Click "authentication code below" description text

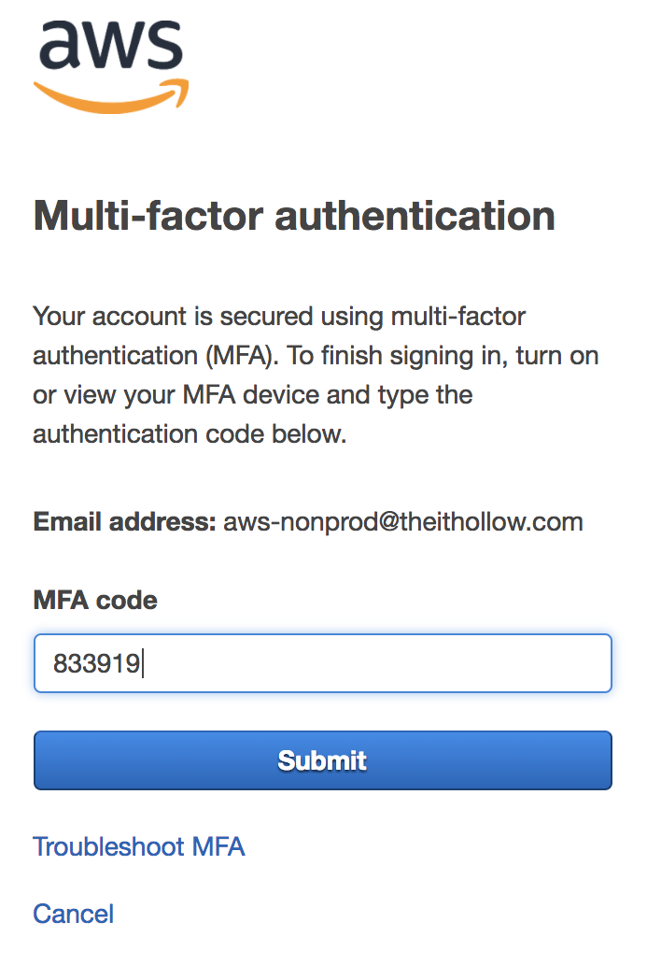pos(190,434)
